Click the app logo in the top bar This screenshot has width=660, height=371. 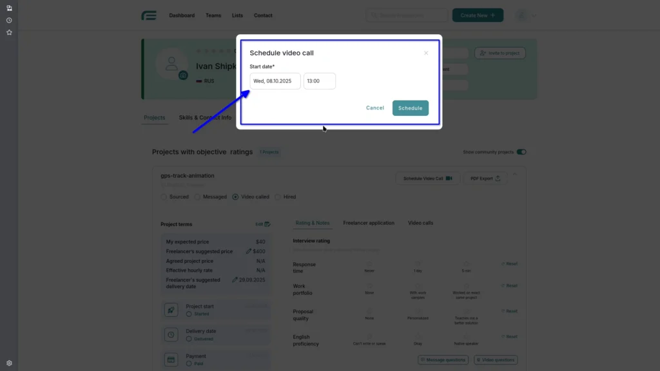click(x=149, y=15)
